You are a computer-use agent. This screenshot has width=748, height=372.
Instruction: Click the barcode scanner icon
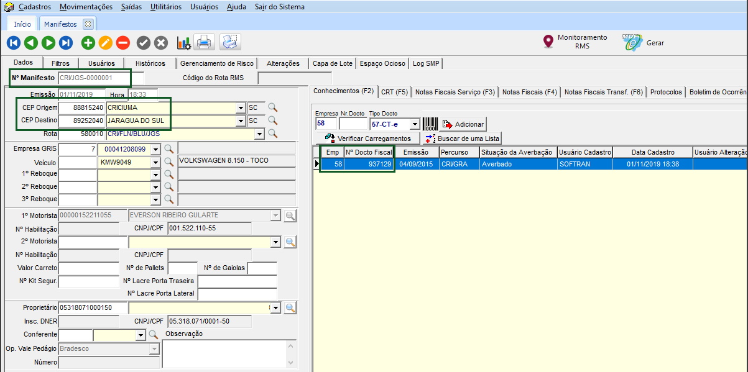tap(430, 124)
